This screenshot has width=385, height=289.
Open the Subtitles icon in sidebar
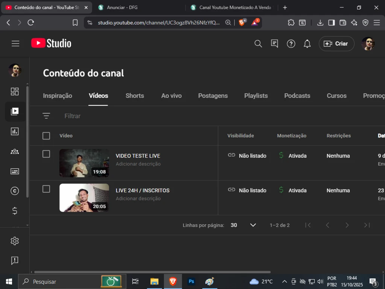pos(15,172)
